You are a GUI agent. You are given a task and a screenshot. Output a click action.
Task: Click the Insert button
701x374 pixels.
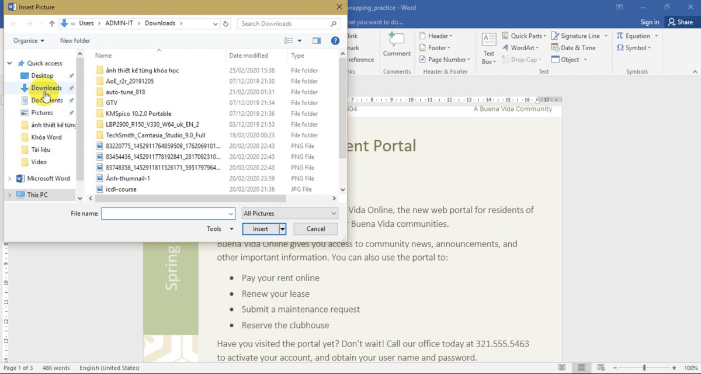(261, 229)
